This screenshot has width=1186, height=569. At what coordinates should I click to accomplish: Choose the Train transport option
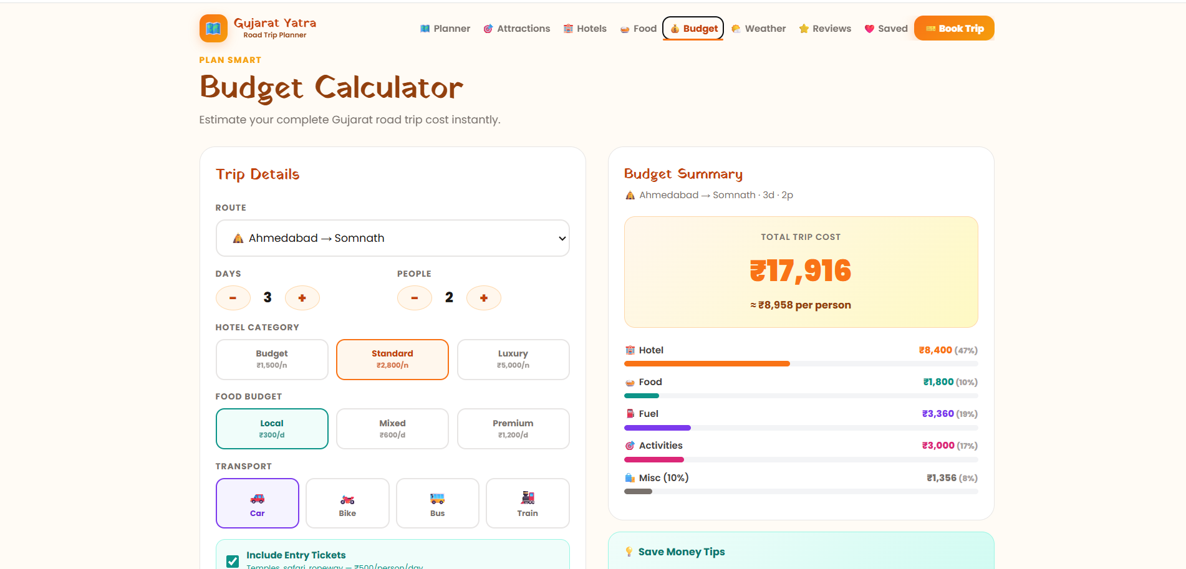(x=527, y=503)
